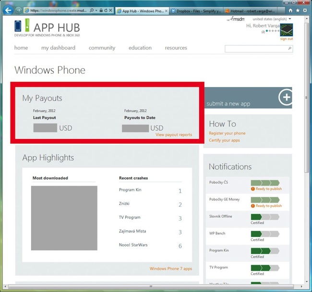Screen dimensions: 312x292
Task: Click the Pobočky ČS progress arrows
Action: coord(265,183)
